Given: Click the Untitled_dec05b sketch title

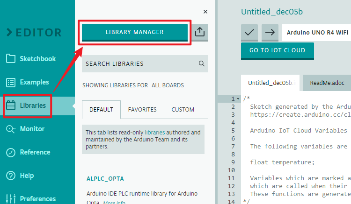Looking at the screenshot, I should pos(272,12).
